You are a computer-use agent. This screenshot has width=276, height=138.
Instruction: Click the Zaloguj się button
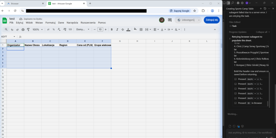coord(212,20)
